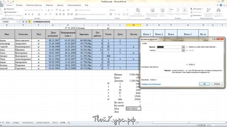This screenshot has width=227, height=127.
Task: Open the Fill (Заполнить) menu
Action: (196, 12)
